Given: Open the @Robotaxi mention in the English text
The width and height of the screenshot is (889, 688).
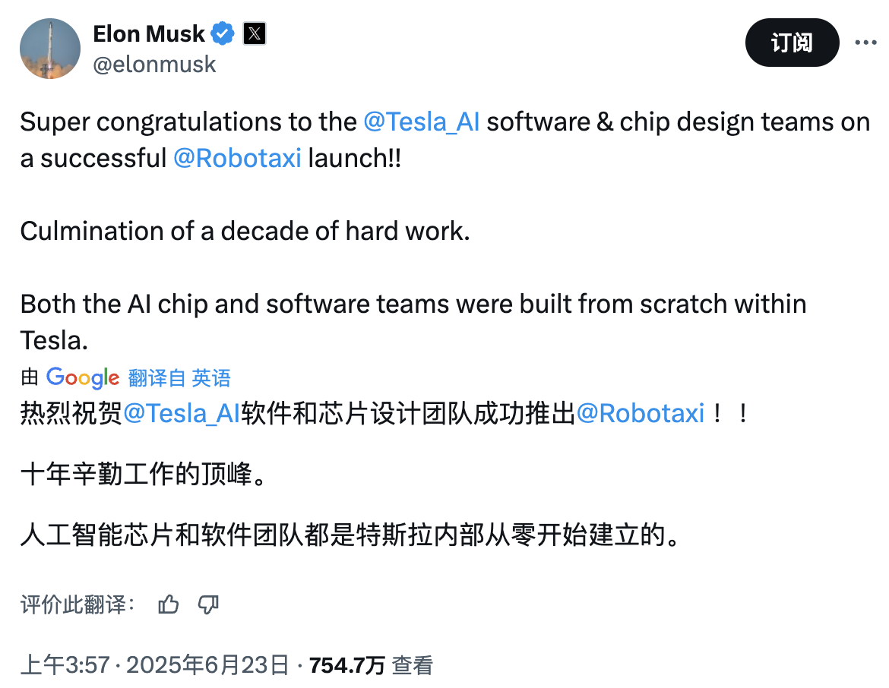Looking at the screenshot, I should [x=238, y=158].
